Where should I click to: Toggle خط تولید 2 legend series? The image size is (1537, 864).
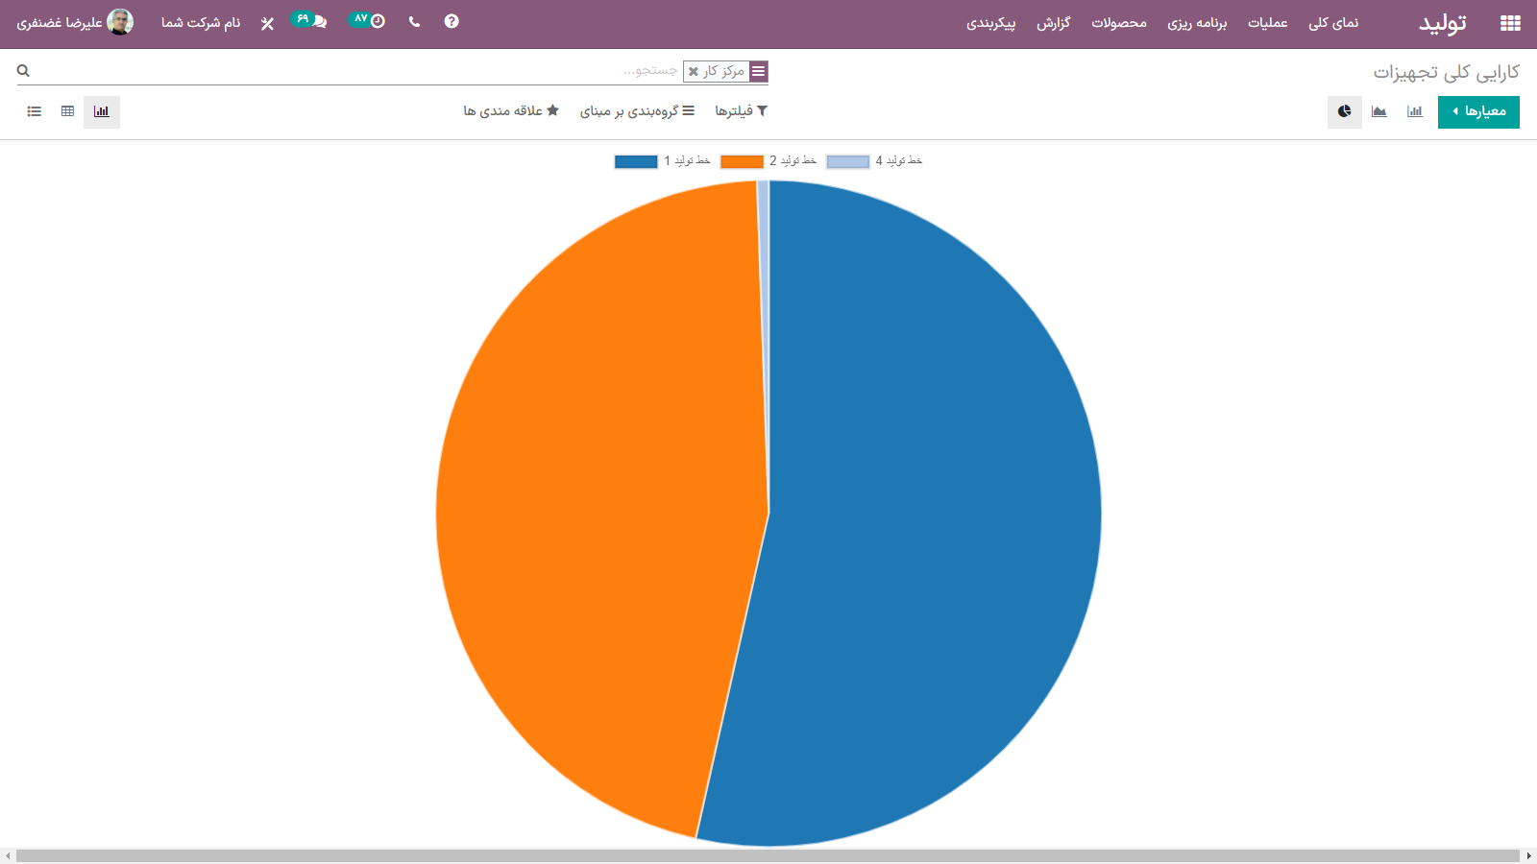coord(768,161)
